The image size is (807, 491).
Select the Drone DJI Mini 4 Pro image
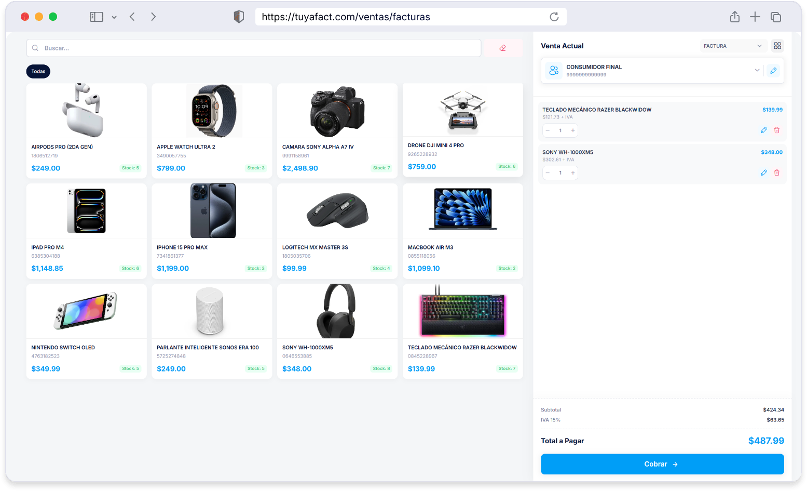tap(463, 110)
